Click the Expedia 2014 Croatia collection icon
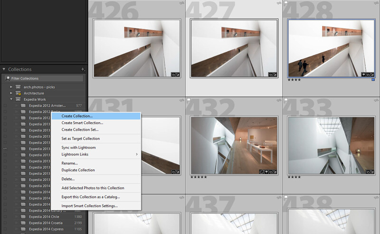Screen dimensions: 380x234 point(23,223)
